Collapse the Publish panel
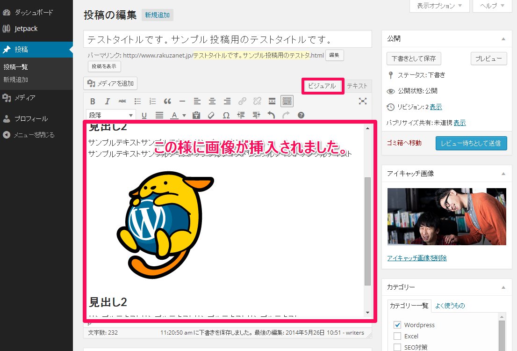 pos(503,39)
